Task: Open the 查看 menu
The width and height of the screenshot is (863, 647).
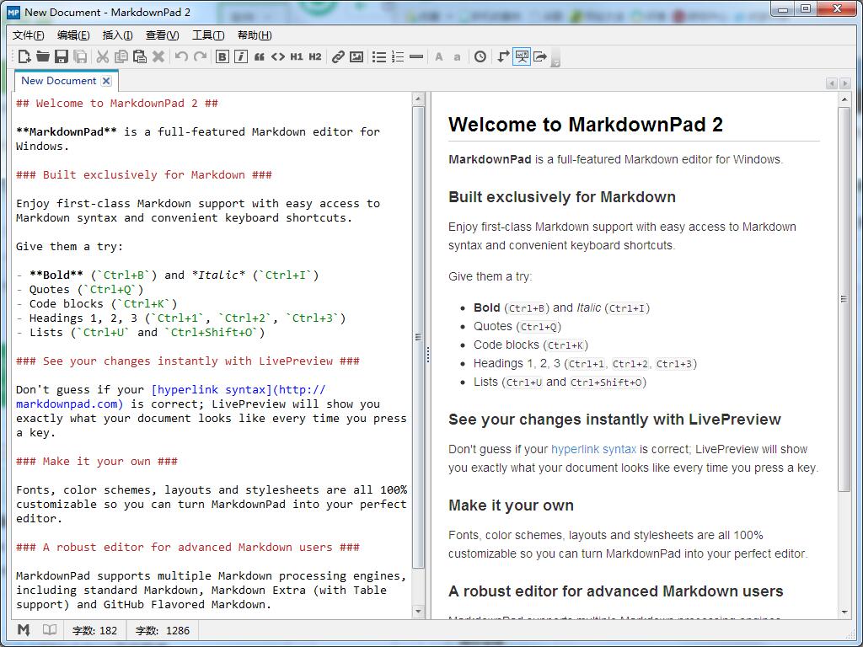Action: point(162,35)
